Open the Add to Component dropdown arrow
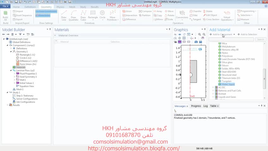This screenshot has width=268, height=151. [234, 34]
